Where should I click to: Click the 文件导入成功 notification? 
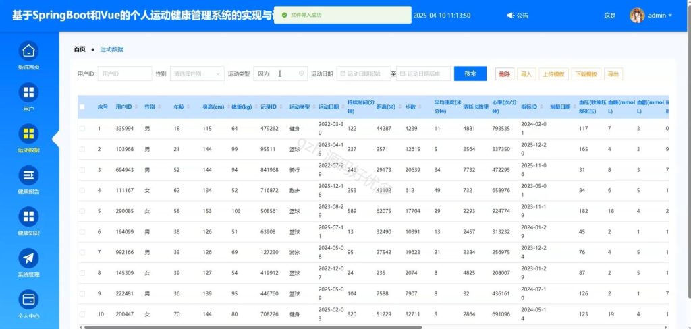tap(342, 15)
